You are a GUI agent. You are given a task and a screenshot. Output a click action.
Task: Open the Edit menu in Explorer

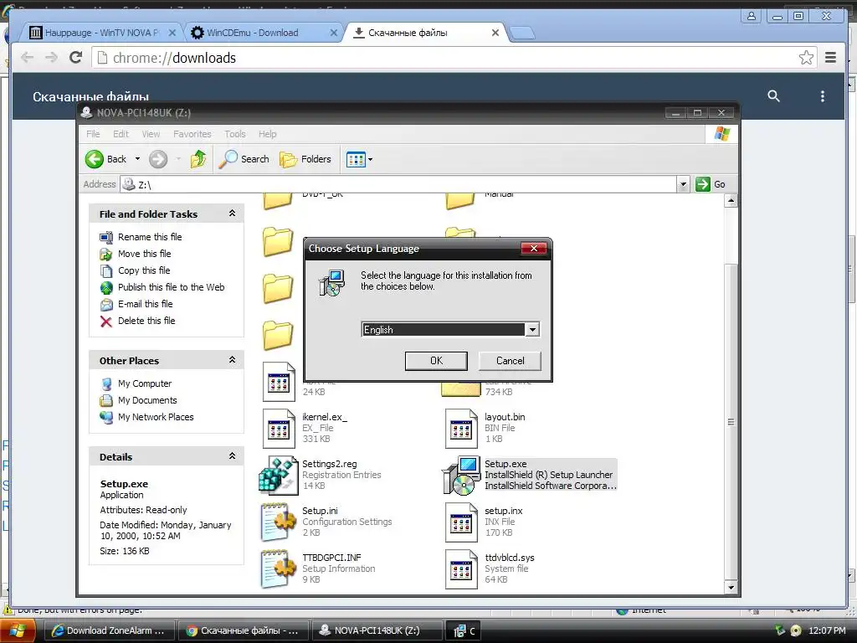(x=121, y=134)
